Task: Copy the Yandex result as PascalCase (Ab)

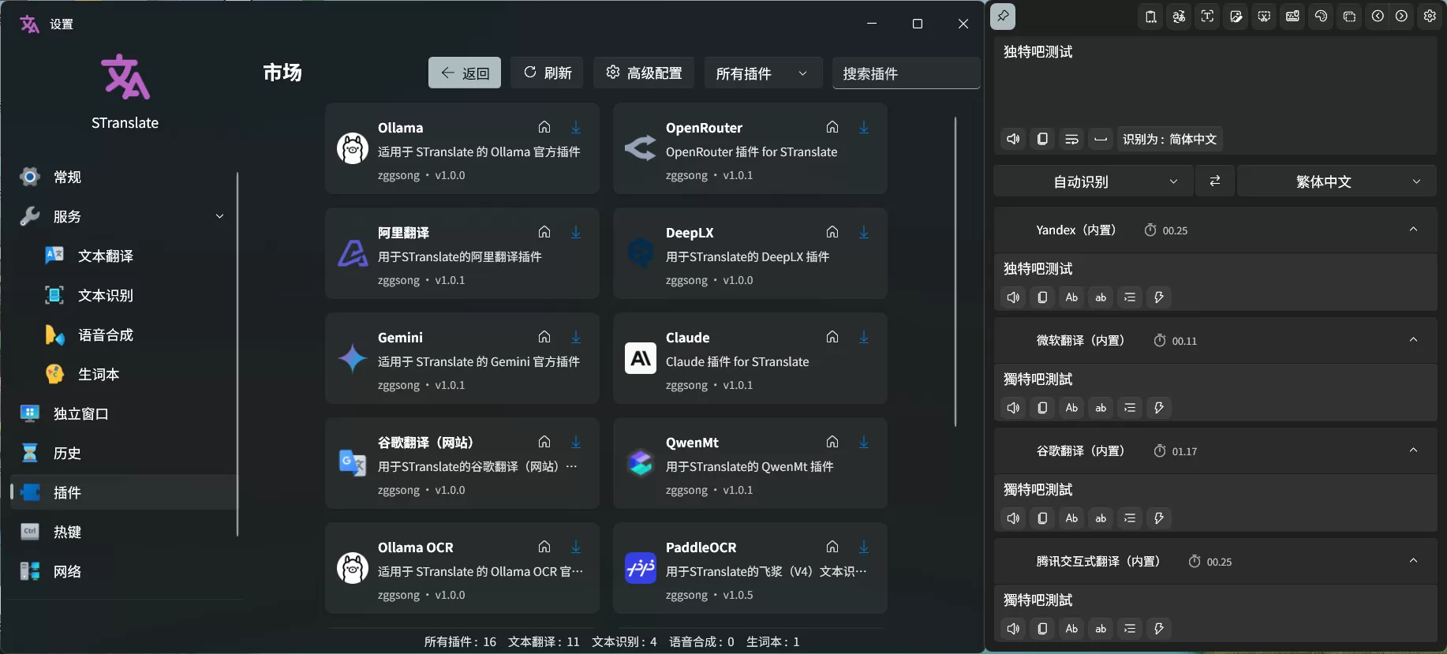Action: pos(1071,297)
